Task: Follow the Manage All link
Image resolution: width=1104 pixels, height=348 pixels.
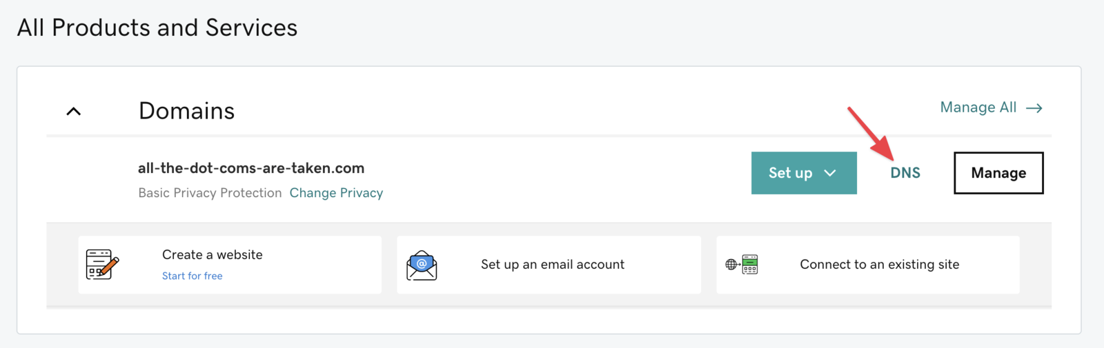Action: (978, 108)
